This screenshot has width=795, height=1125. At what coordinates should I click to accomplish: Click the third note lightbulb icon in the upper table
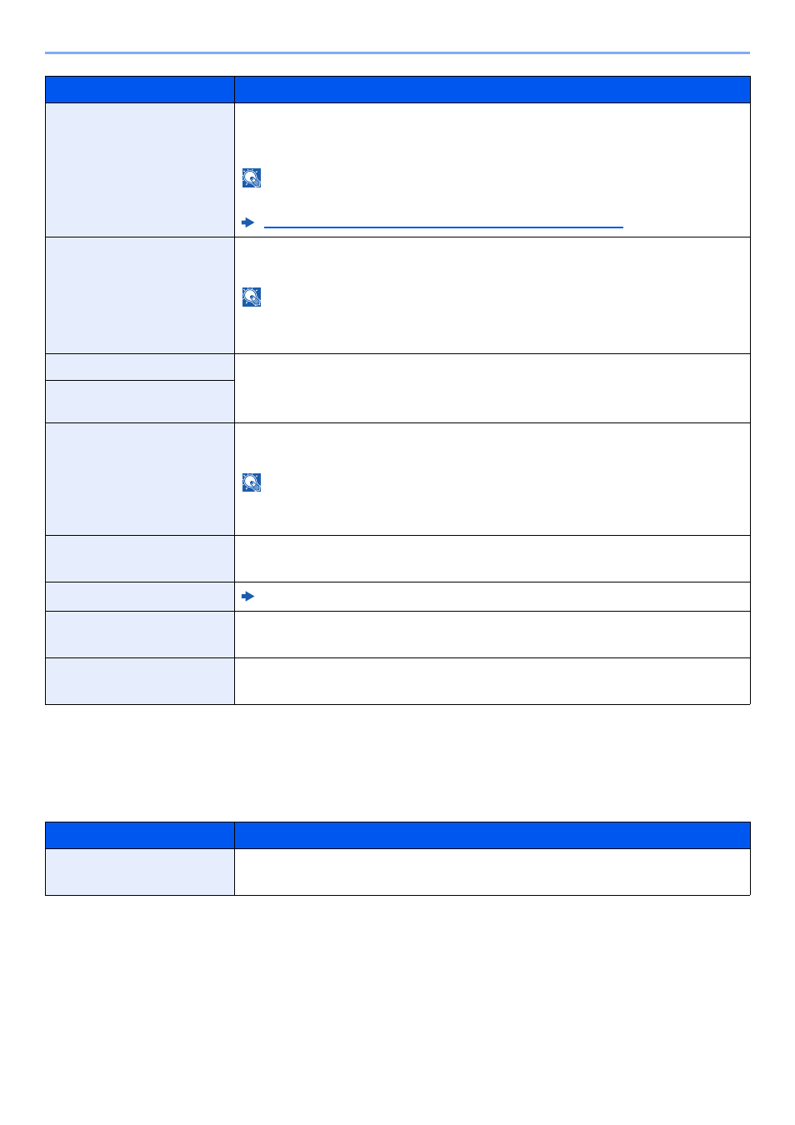252,482
